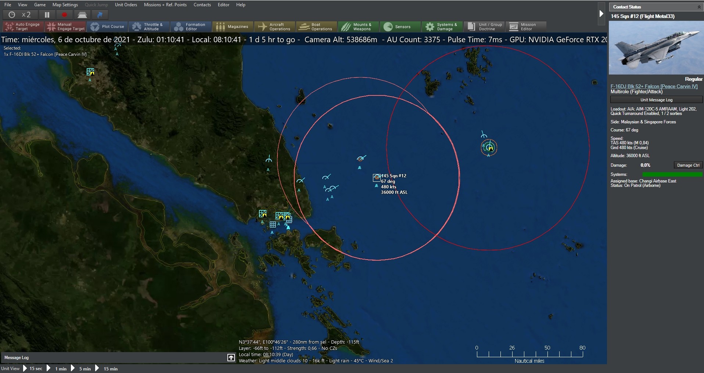Toggle scenario recording
The width and height of the screenshot is (704, 373).
[x=64, y=15]
